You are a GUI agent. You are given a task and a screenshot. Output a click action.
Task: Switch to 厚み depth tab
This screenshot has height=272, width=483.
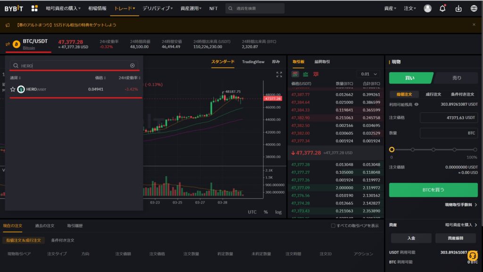275,62
